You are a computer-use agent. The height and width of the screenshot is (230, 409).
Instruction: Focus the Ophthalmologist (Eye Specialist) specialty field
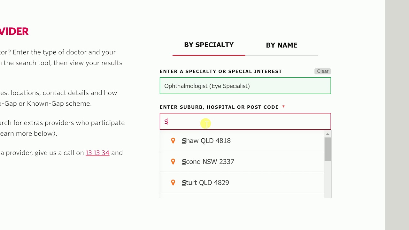point(245,86)
